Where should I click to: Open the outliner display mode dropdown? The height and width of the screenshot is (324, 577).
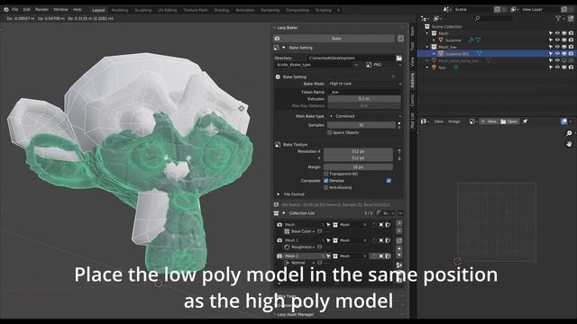[x=425, y=18]
